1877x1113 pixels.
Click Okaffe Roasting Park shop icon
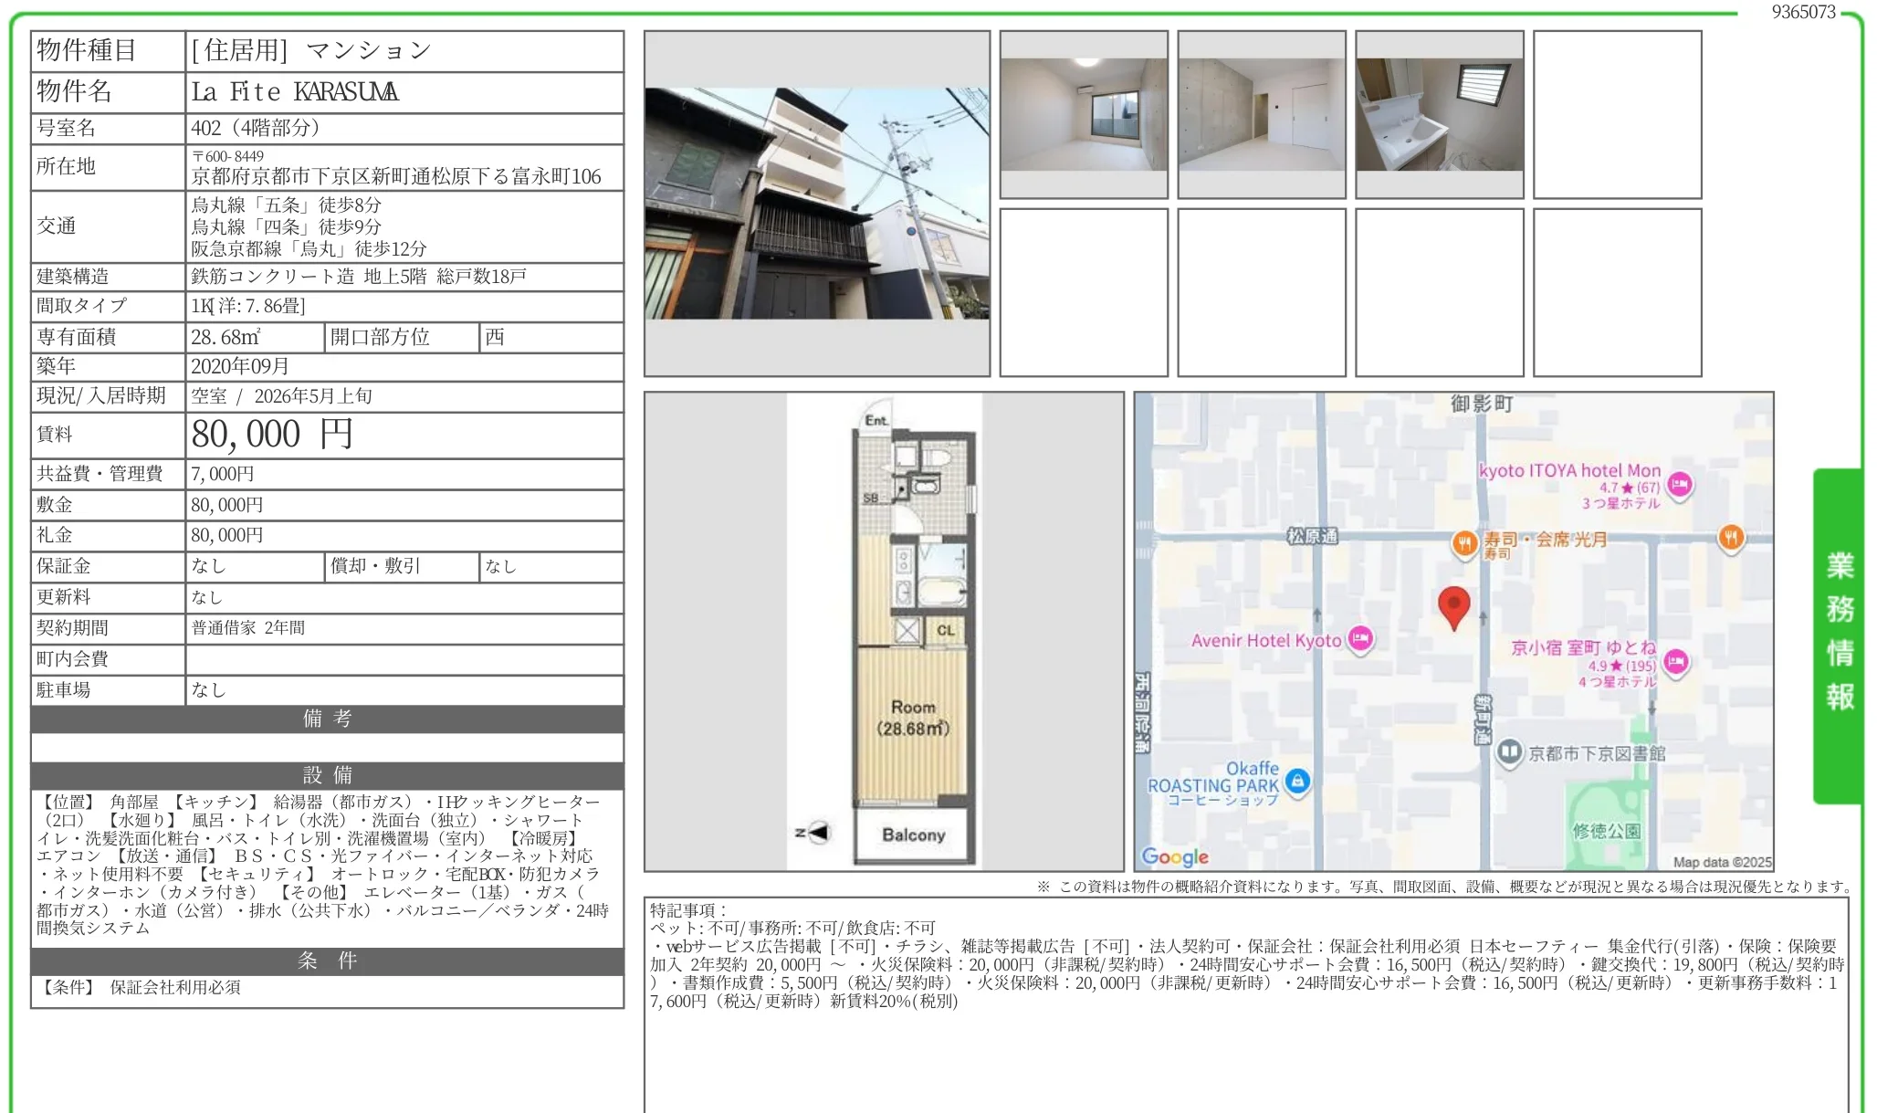(x=1297, y=782)
